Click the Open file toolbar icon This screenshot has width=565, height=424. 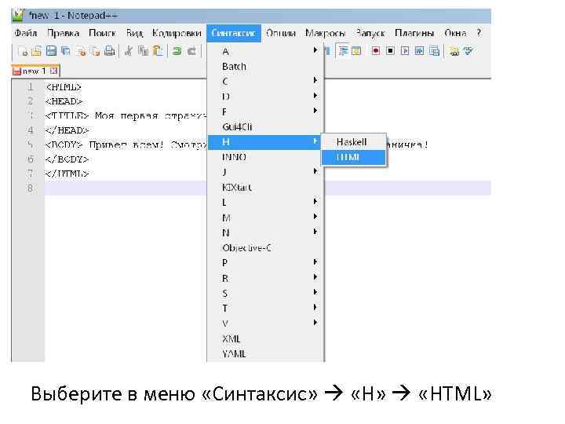(x=36, y=51)
